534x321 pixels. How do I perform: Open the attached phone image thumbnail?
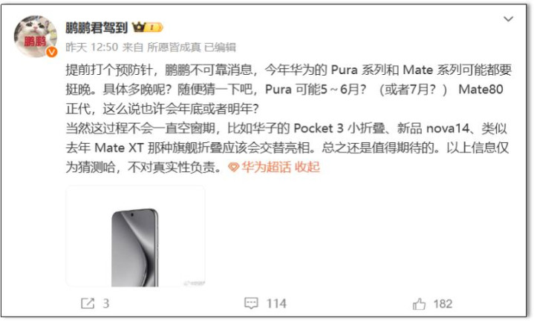pos(135,236)
